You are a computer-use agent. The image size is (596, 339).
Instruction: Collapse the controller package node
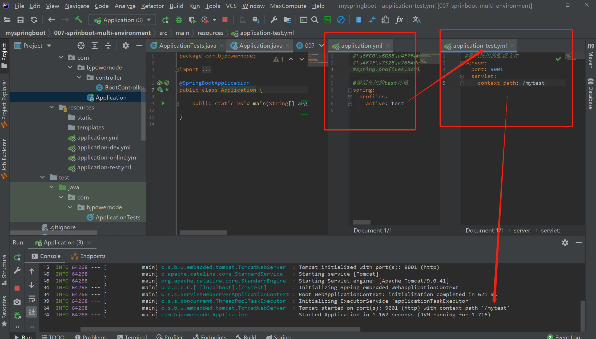click(79, 77)
